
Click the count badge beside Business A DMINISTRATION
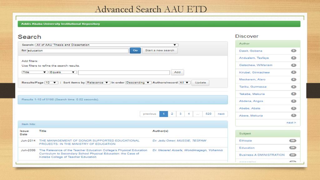292,155
